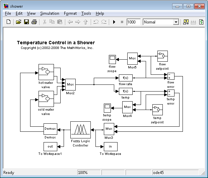208x178 pixels.
Task: Copy selection with the Copy icon
Action: [52, 22]
